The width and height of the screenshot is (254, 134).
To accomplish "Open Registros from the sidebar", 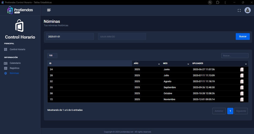I will (14, 68).
